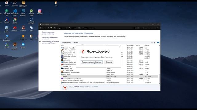Select the Голосовой помощник Алиса row
Viewport: 197px width, 110px height.
click(109, 79)
